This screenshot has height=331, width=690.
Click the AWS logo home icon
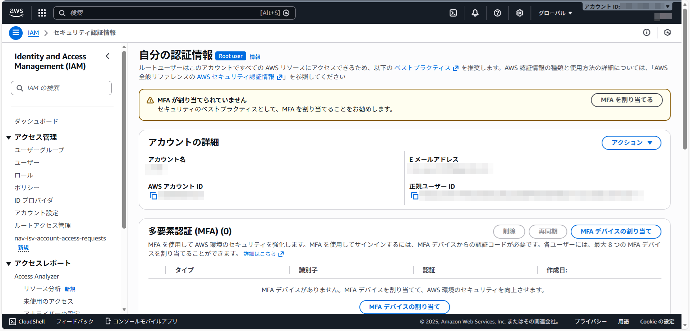click(x=17, y=13)
